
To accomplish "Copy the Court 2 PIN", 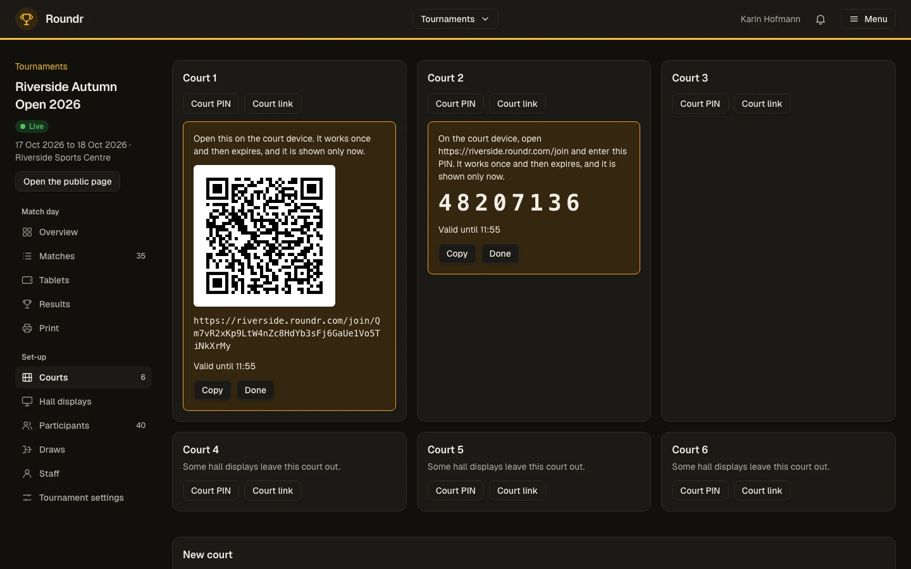I will pos(457,254).
